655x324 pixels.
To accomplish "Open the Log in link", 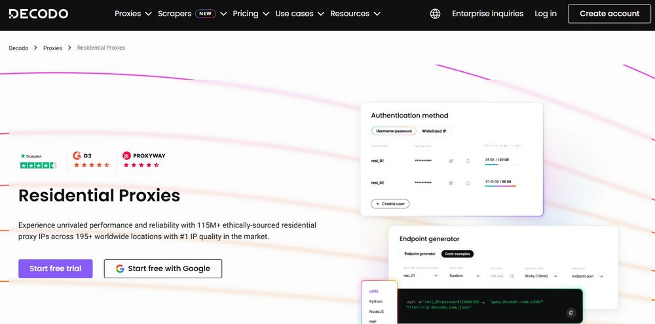I will 545,14.
